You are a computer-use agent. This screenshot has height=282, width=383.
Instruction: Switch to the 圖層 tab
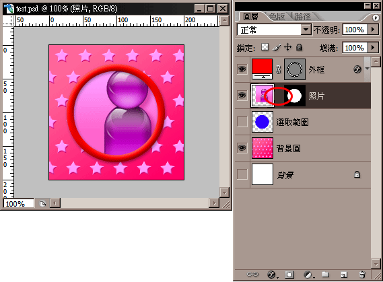(x=250, y=17)
